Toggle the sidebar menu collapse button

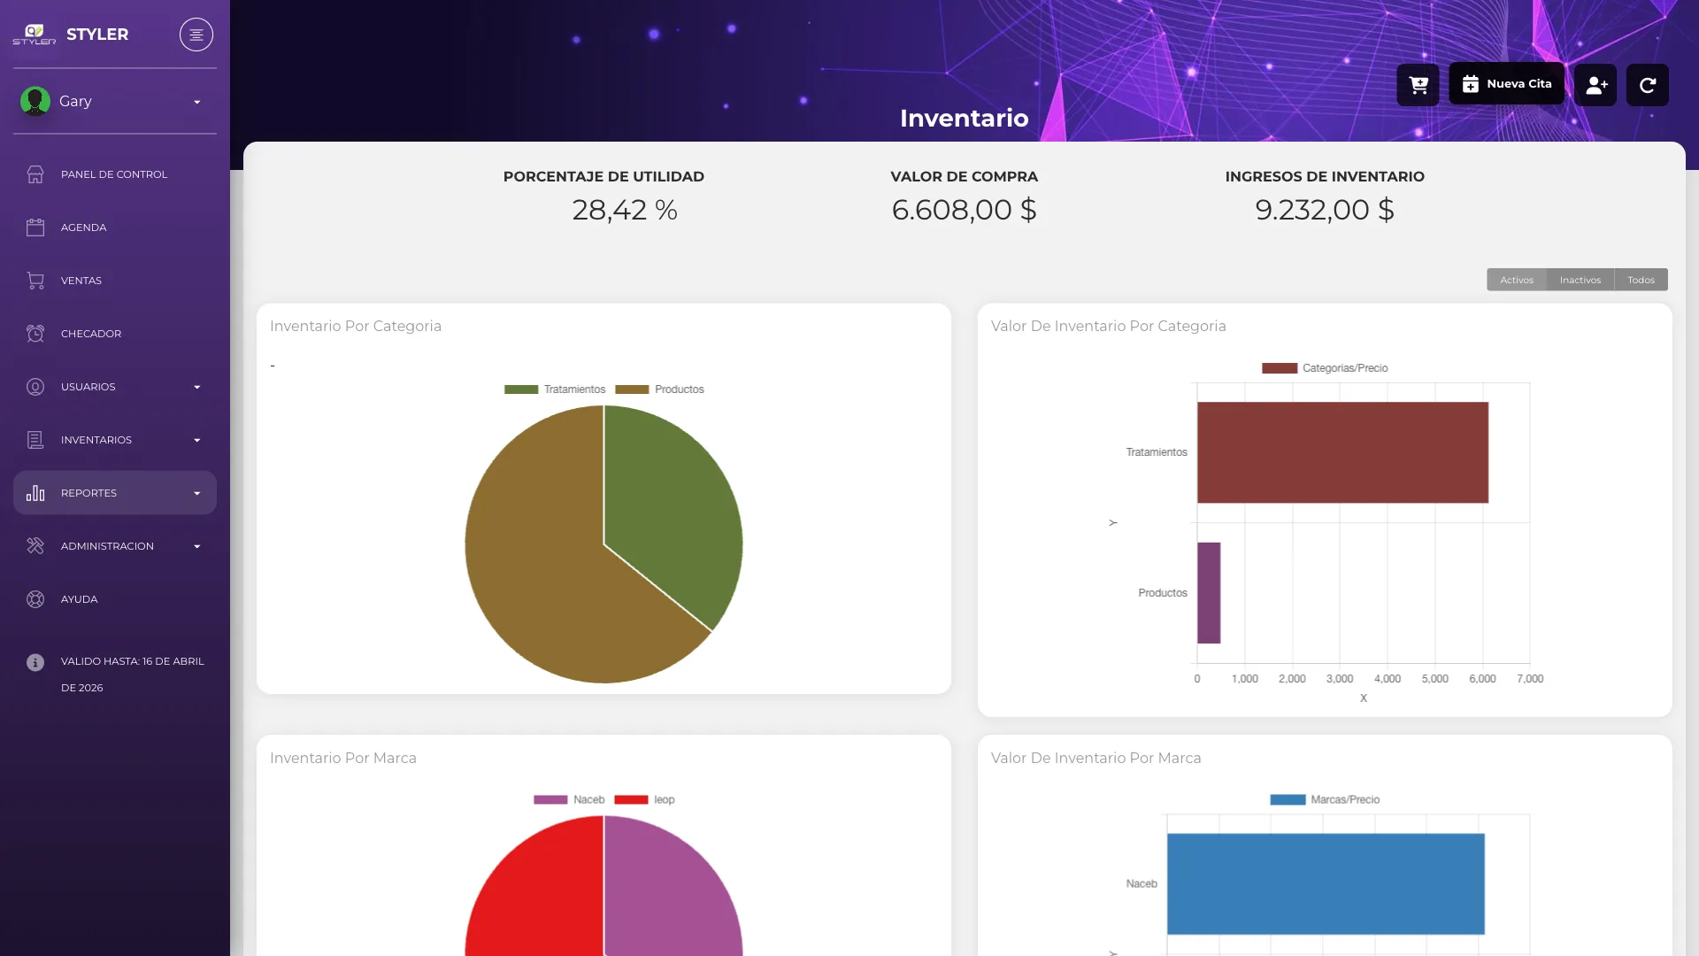[x=196, y=35]
